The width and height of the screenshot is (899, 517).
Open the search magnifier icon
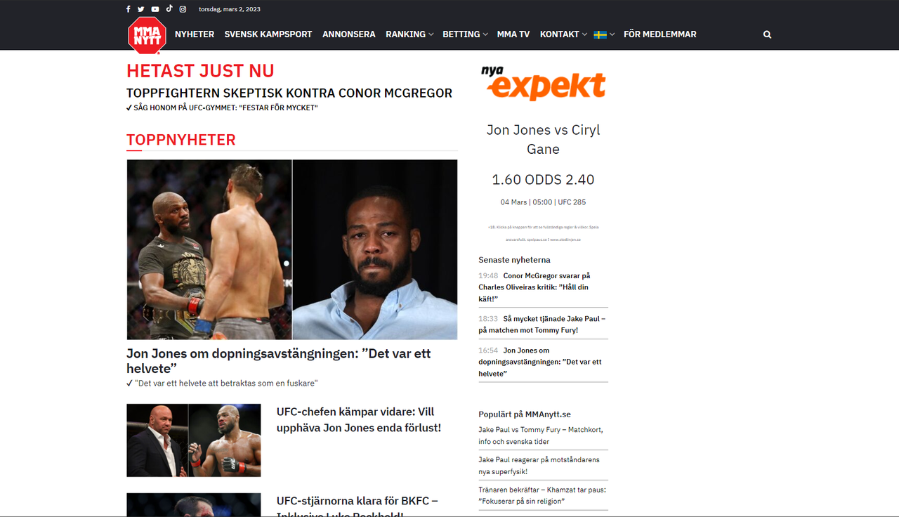pyautogui.click(x=767, y=34)
